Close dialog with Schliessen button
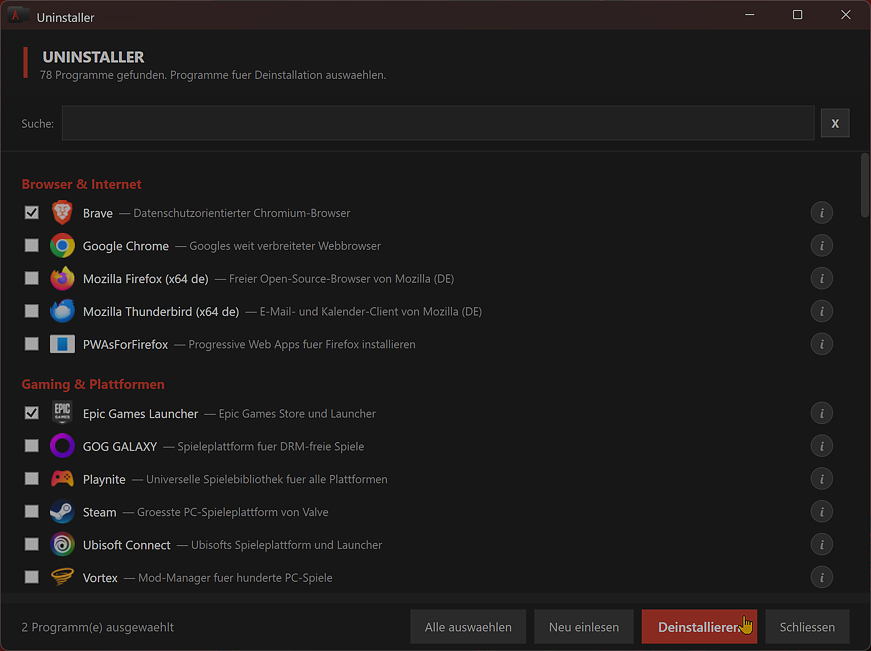 [807, 627]
